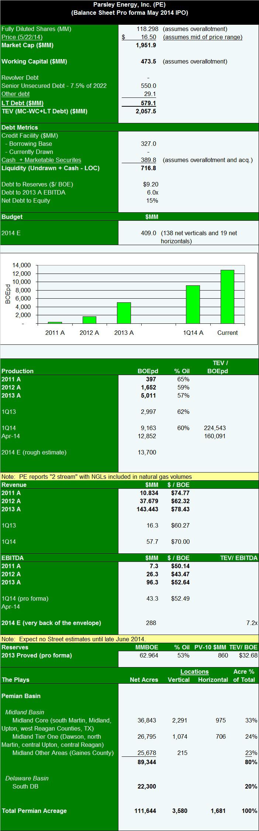Click the TEV value 2,057.5
The image size is (259, 831).
[x=146, y=111]
